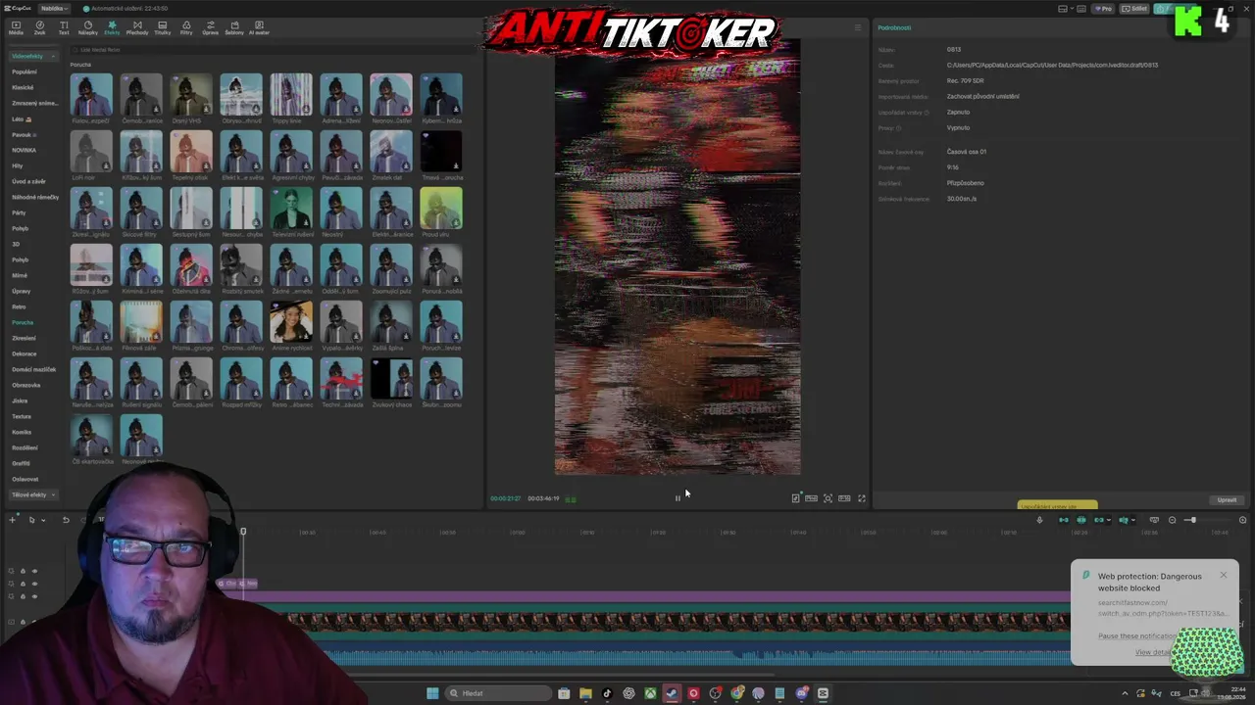This screenshot has height=705, width=1255.
Task: Open the Podrobnosti details tab
Action: pyautogui.click(x=894, y=27)
